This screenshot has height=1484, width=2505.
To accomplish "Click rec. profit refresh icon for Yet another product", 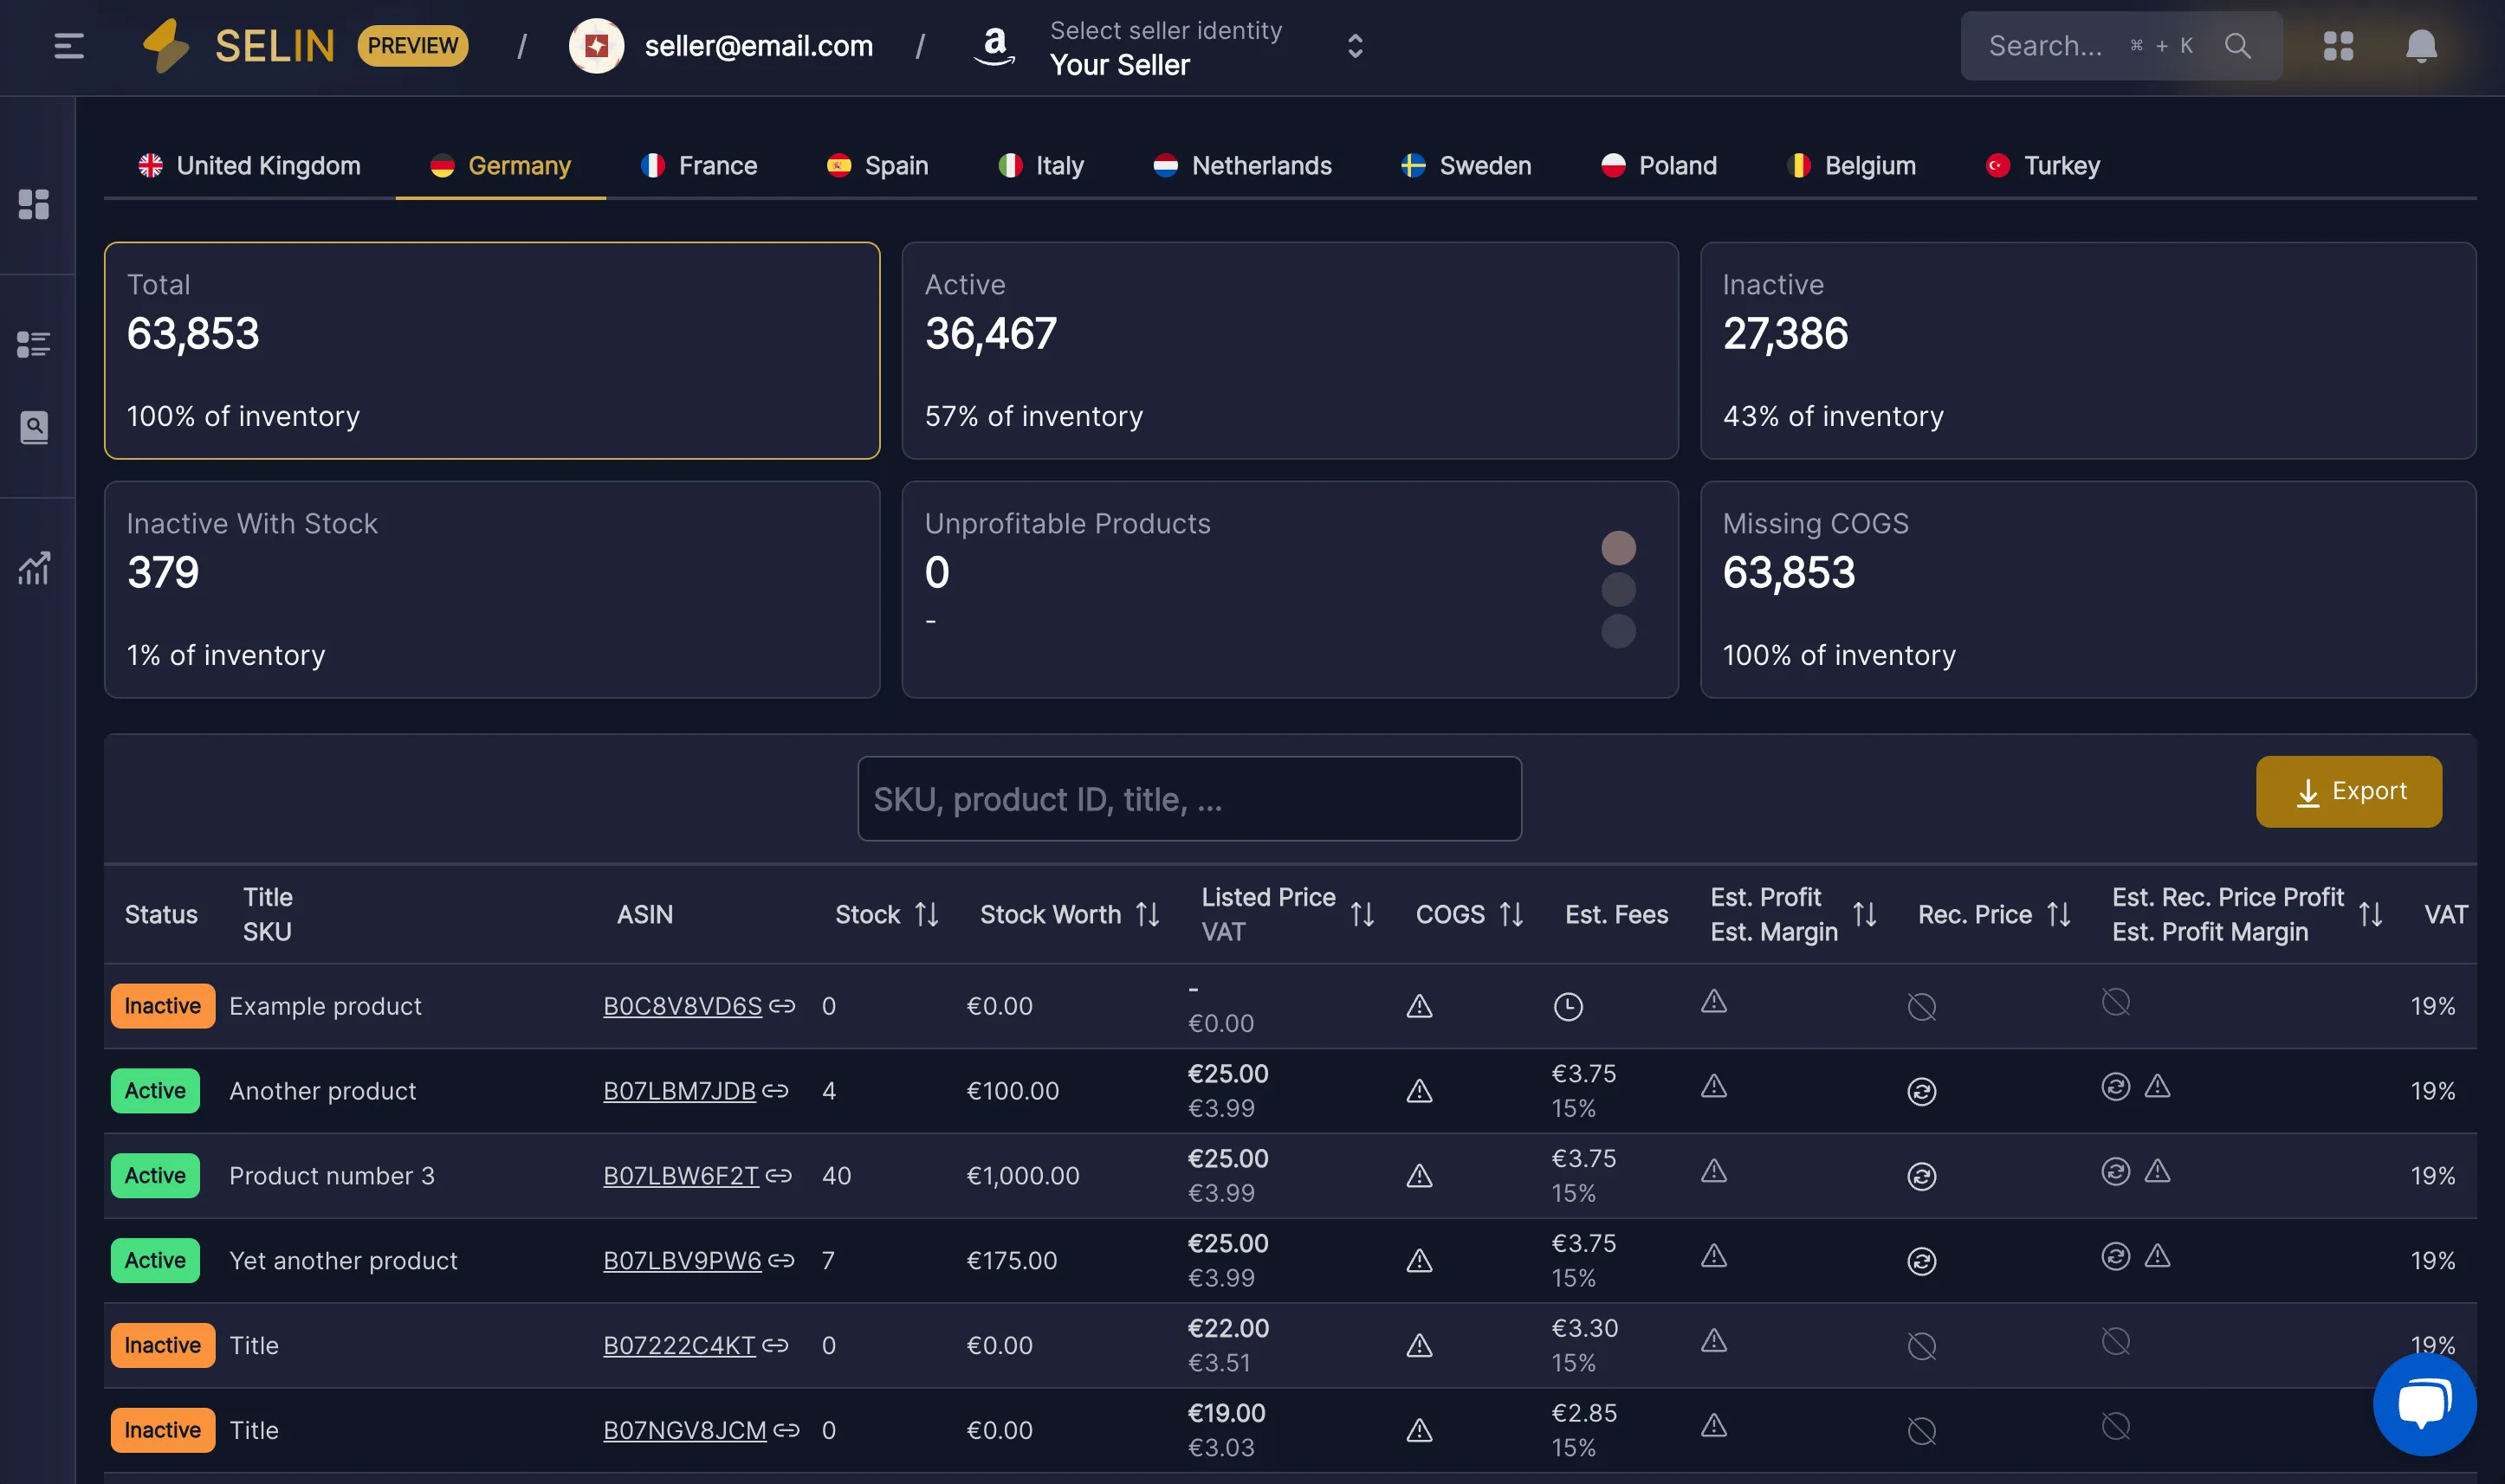I will (x=2116, y=1256).
